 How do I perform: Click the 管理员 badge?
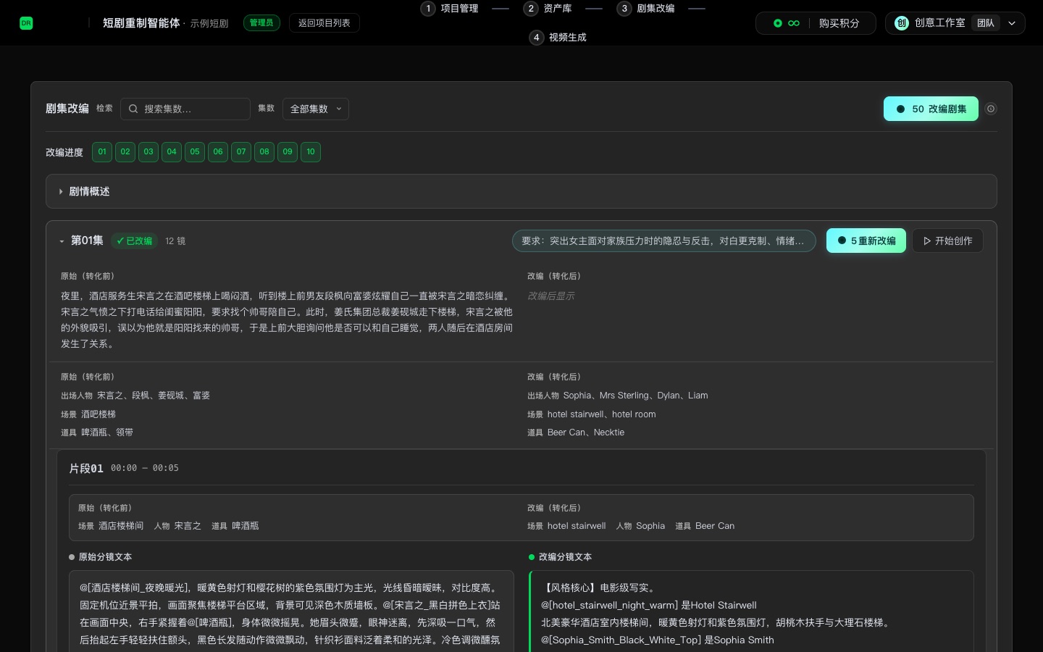tap(261, 23)
